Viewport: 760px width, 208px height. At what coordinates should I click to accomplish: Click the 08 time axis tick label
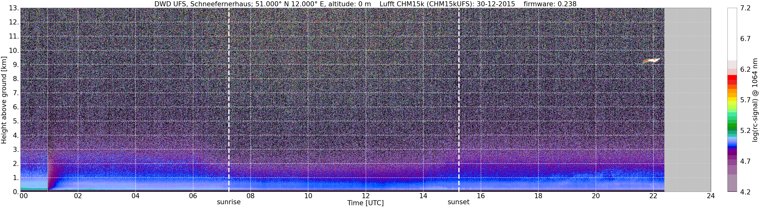pyautogui.click(x=250, y=196)
